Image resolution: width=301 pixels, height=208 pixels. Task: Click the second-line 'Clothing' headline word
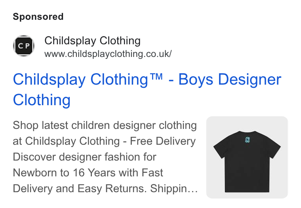[x=42, y=100]
